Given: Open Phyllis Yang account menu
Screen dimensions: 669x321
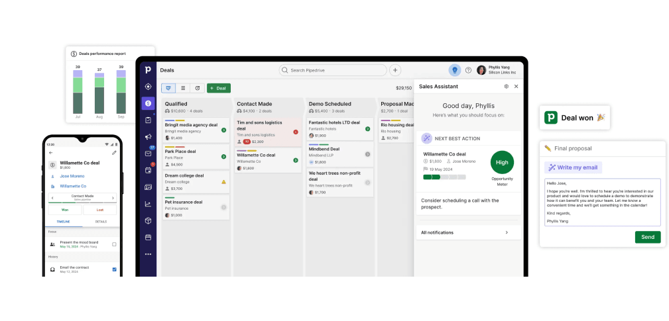Looking at the screenshot, I should (x=497, y=70).
